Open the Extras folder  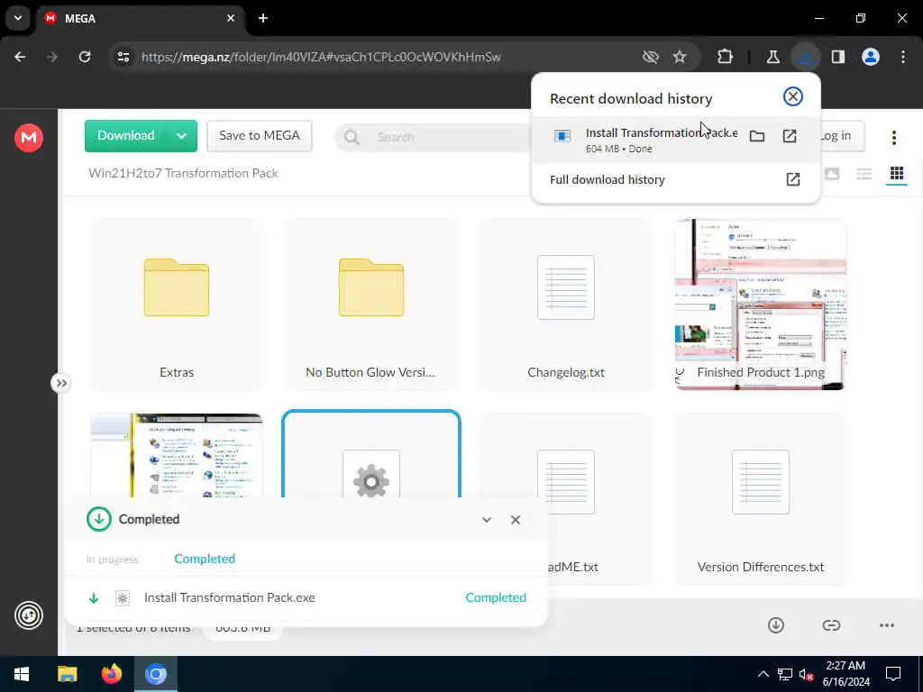(x=177, y=305)
